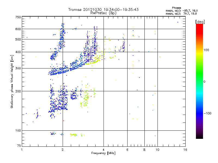Image resolution: width=218 pixels, height=163 pixels.
Task: Click the isolated blue point near 14 MHz, 700 km
Action: (x=178, y=22)
